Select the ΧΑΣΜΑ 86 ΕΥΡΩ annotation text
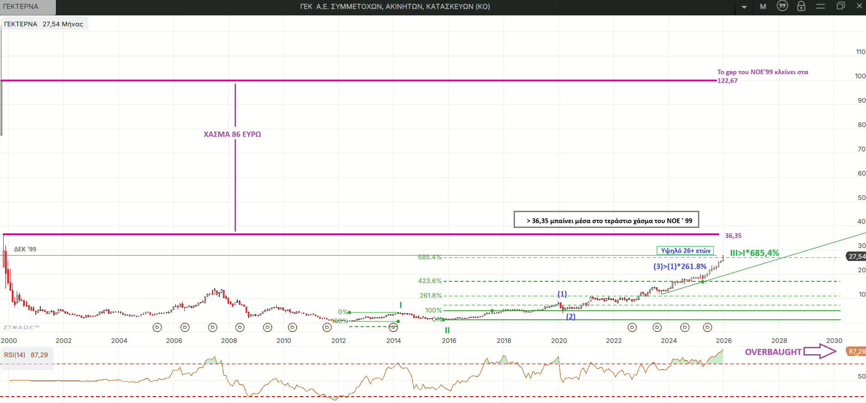 coord(232,134)
